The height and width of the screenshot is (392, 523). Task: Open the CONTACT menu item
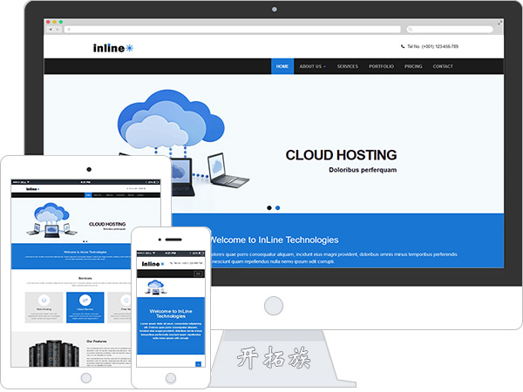(443, 66)
